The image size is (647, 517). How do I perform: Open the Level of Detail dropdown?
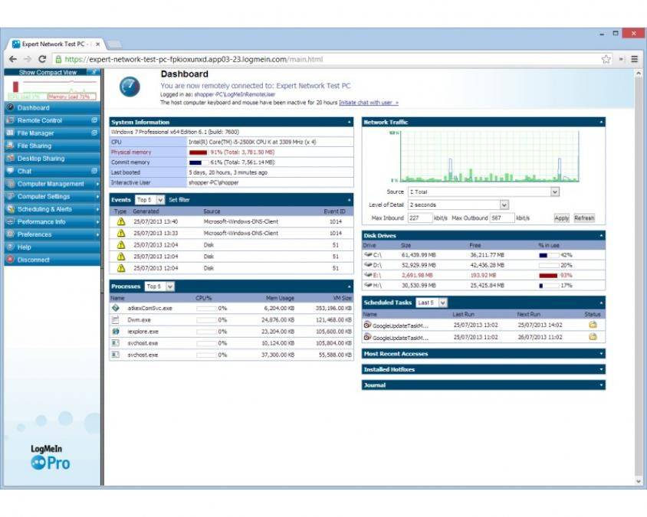458,205
